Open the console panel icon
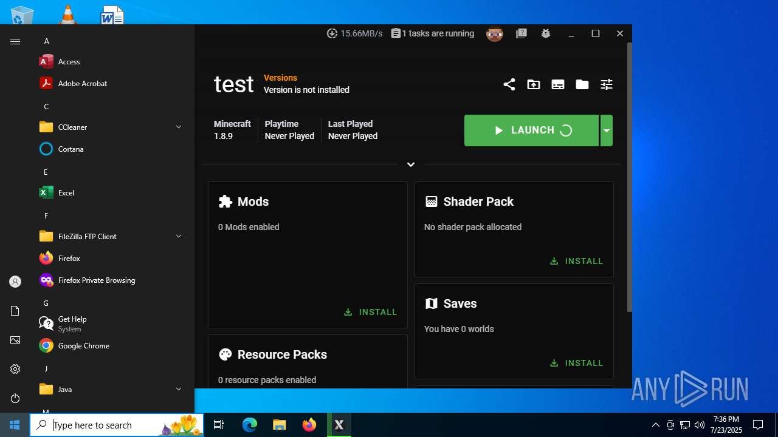 tap(558, 84)
